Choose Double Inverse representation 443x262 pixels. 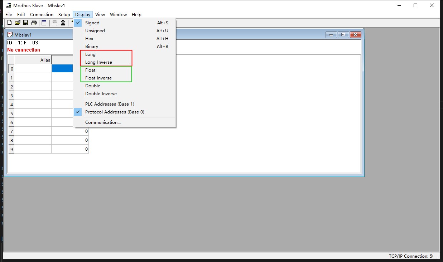point(101,93)
